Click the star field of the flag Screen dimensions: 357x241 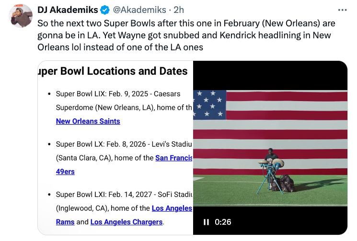coord(209,104)
